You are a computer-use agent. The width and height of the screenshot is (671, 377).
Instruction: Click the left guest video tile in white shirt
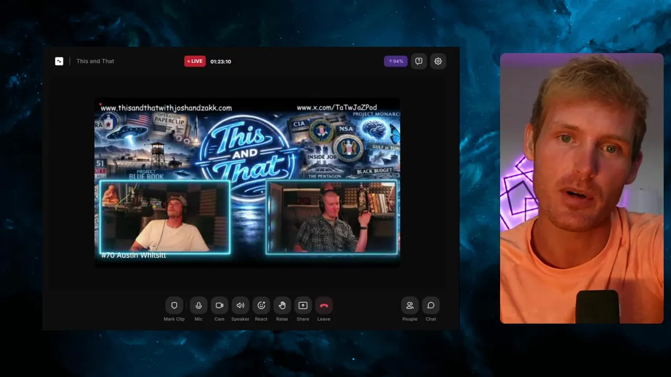point(165,217)
